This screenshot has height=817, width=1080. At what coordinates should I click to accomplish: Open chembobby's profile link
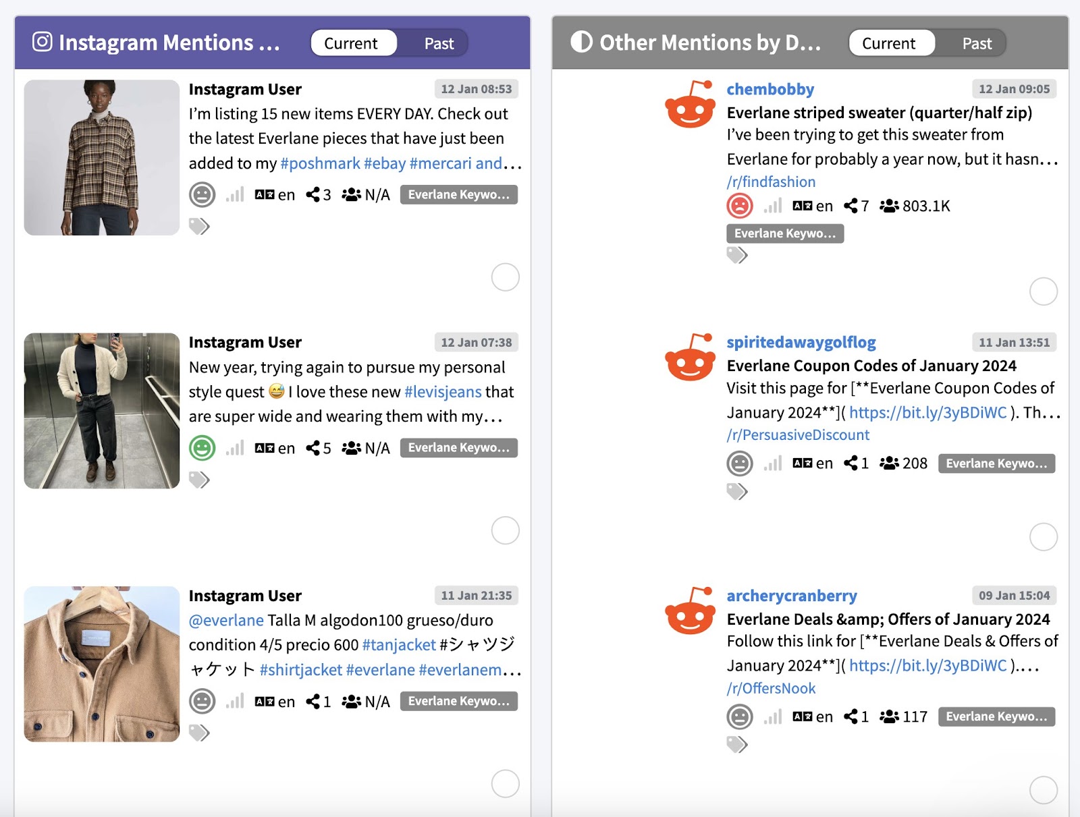(x=769, y=88)
